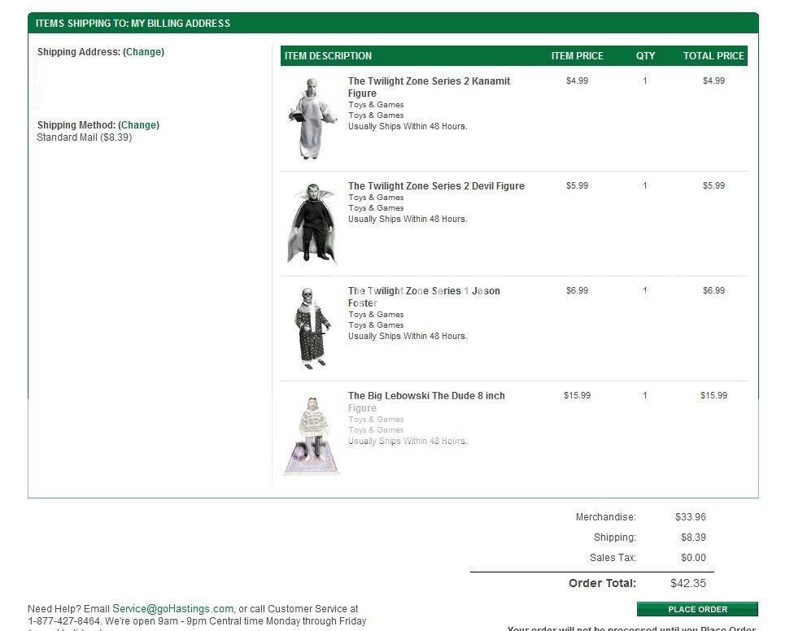View the Devil figure thumbnail image
Image resolution: width=794 pixels, height=631 pixels.
(x=312, y=223)
